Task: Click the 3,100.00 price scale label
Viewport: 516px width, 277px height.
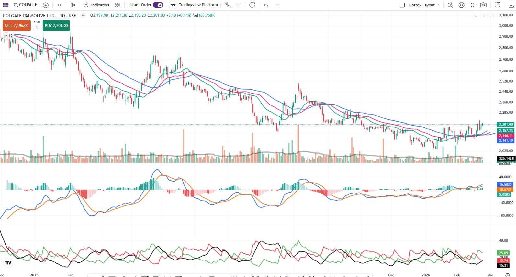Action: (506, 15)
